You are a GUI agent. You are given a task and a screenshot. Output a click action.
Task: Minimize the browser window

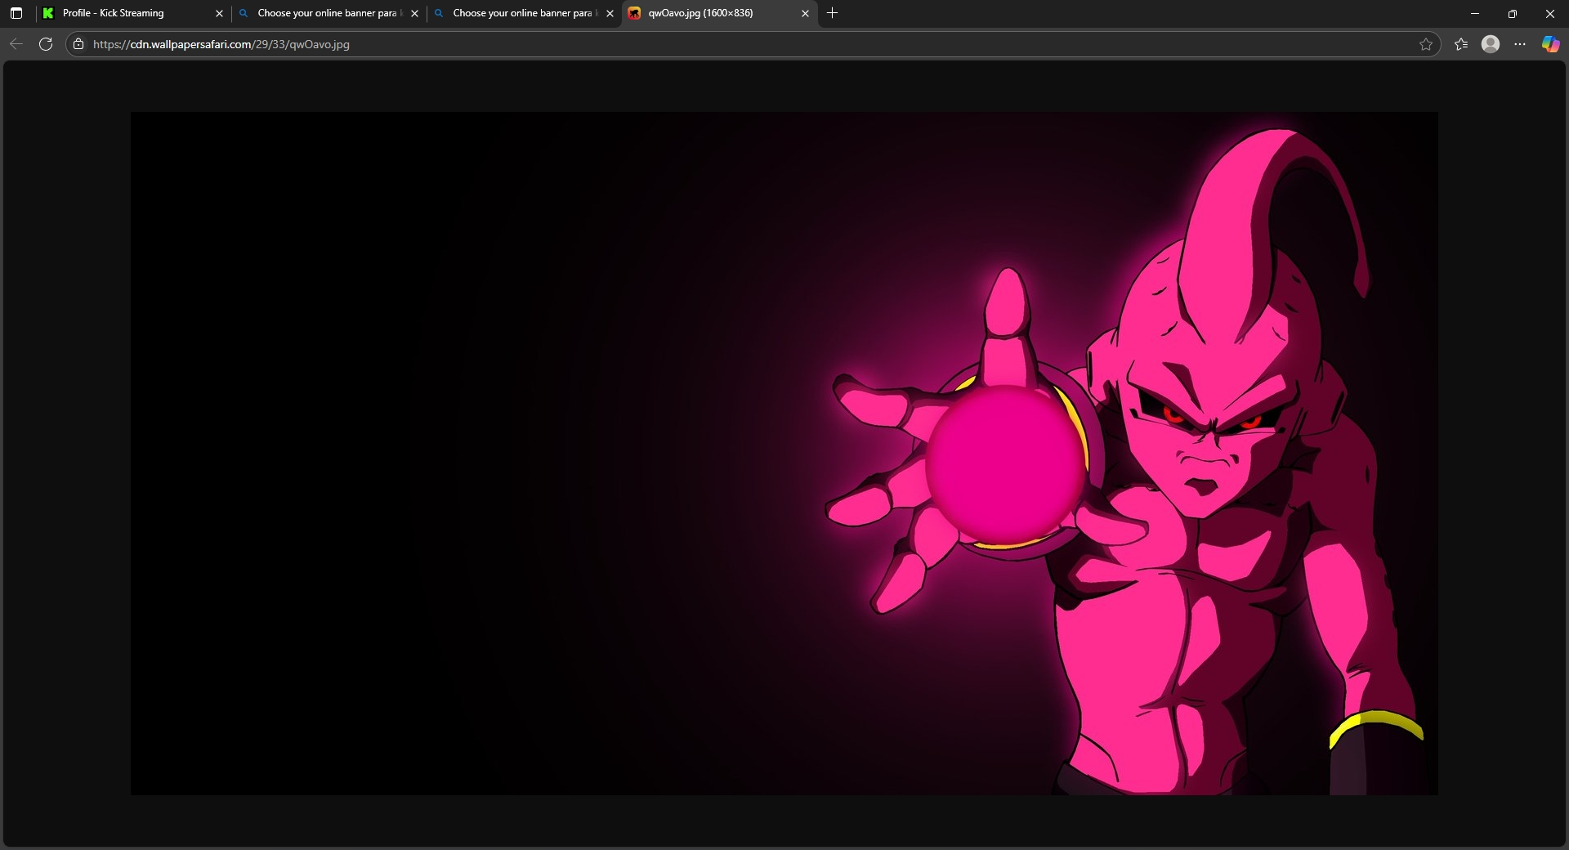point(1474,13)
